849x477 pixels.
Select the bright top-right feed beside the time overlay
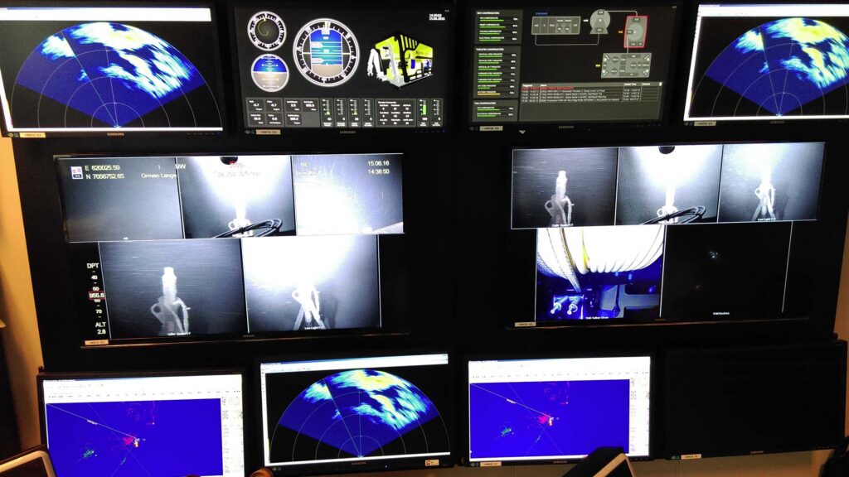(x=347, y=195)
